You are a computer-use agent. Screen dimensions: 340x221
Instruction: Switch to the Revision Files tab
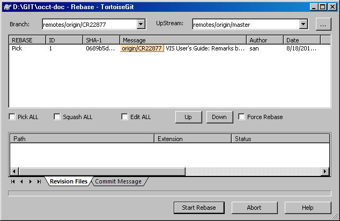pos(69,181)
